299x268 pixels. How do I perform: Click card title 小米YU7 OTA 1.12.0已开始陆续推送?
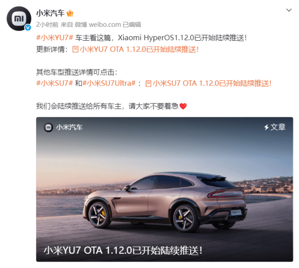[x=123, y=250]
